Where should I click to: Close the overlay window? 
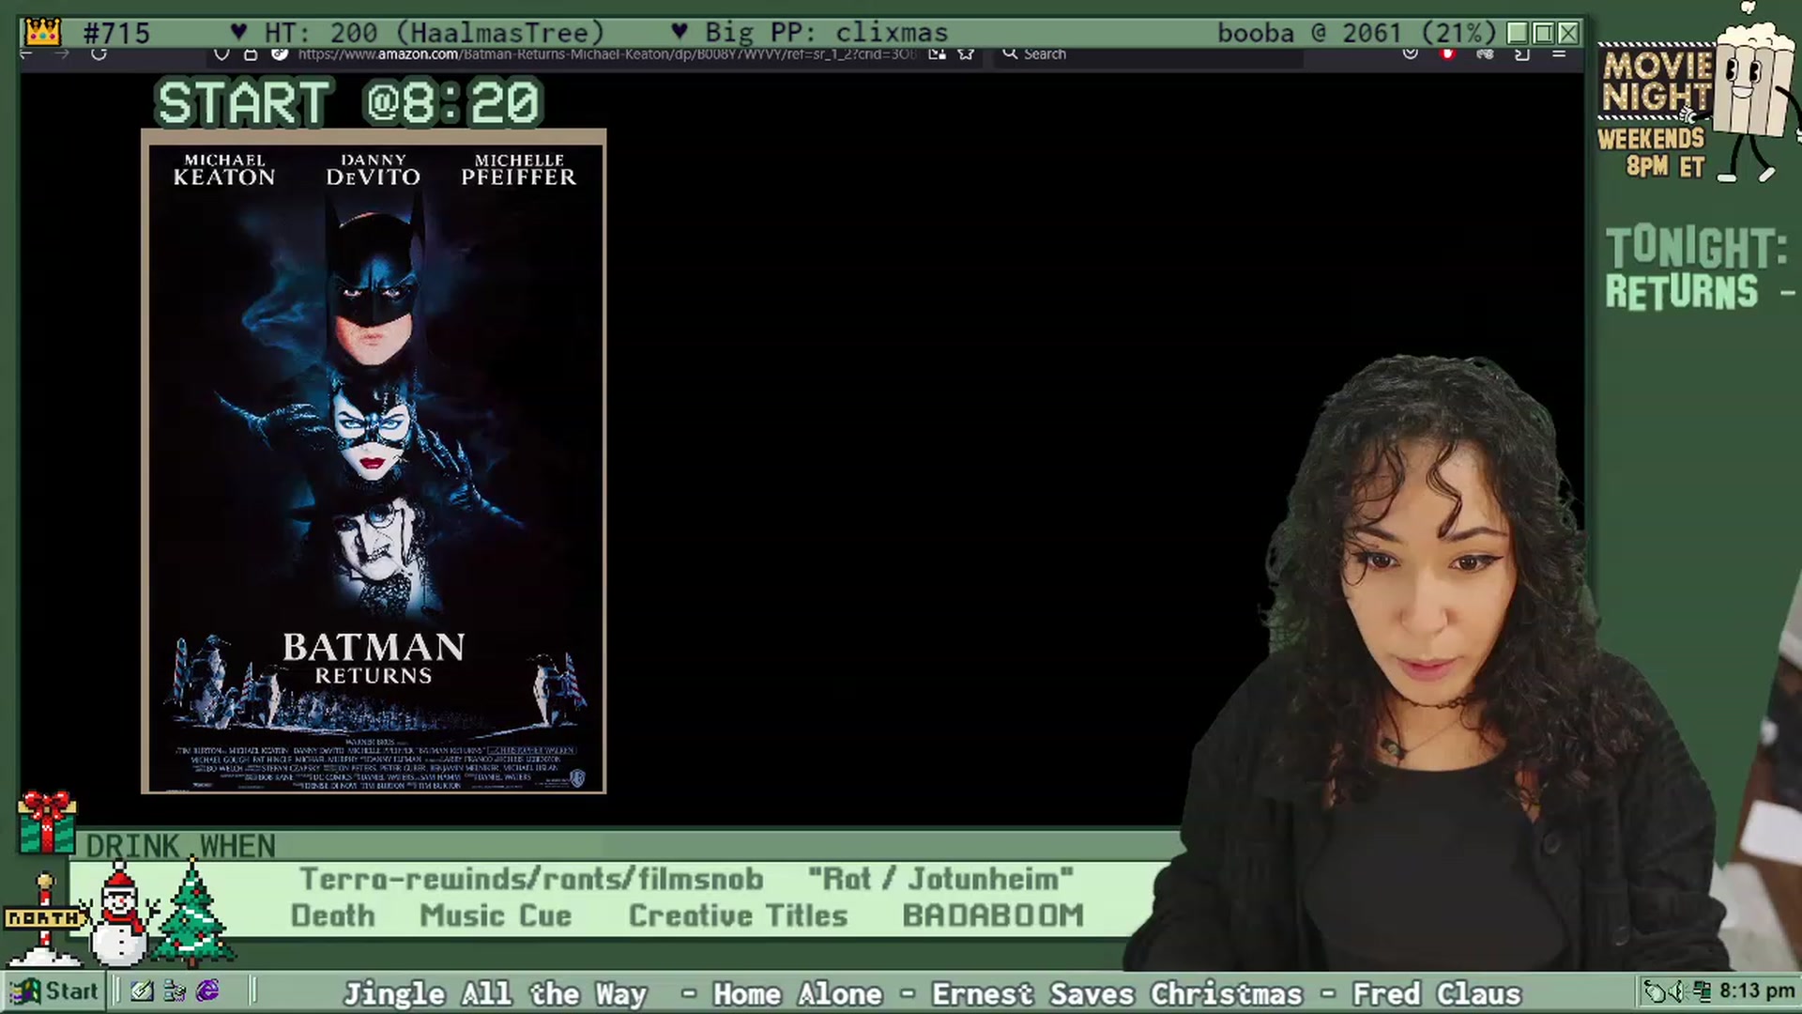[x=1569, y=34]
